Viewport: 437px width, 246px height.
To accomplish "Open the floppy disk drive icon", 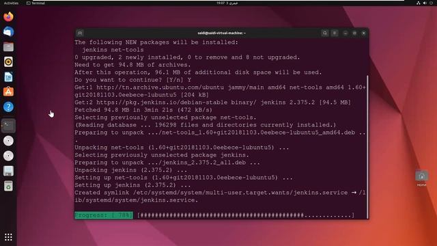I will [8, 171].
